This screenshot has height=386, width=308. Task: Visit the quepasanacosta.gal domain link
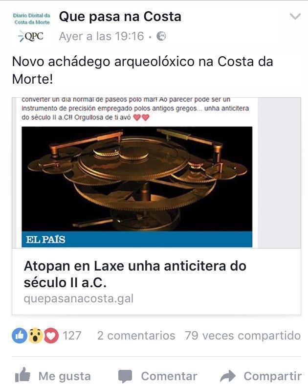coord(79,298)
